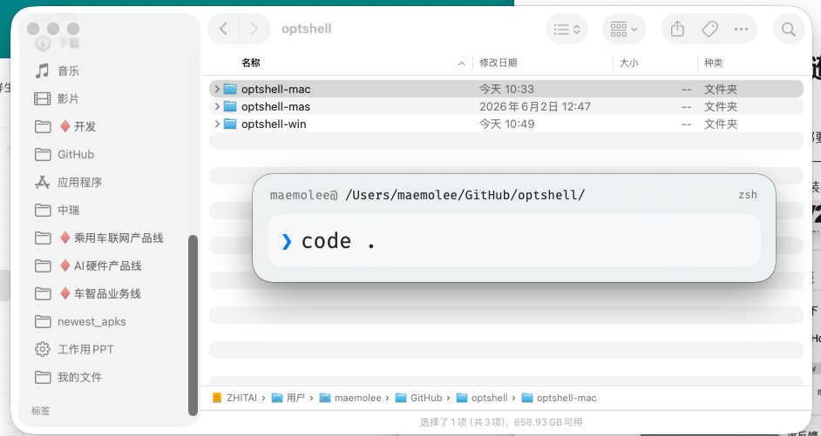
Task: Click maemolee in the path bar
Action: coord(350,399)
